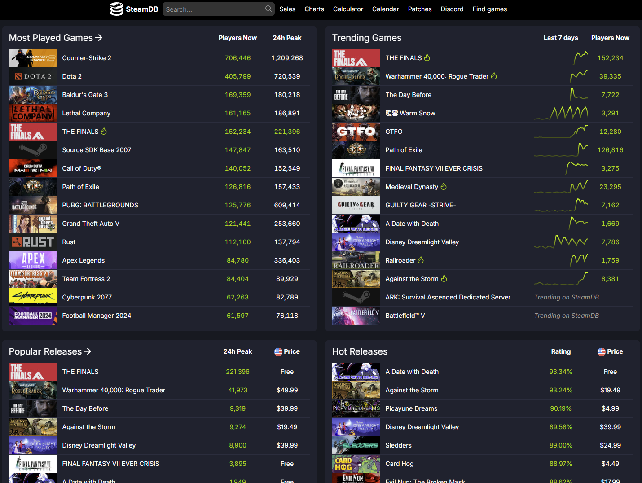
Task: Open the Sales page from the top navigation
Action: [x=287, y=9]
